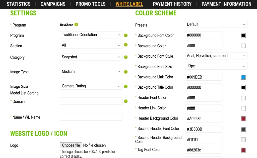Click help icon beside the Domain field
Viewport: 257px width, 158px height.
point(126,101)
